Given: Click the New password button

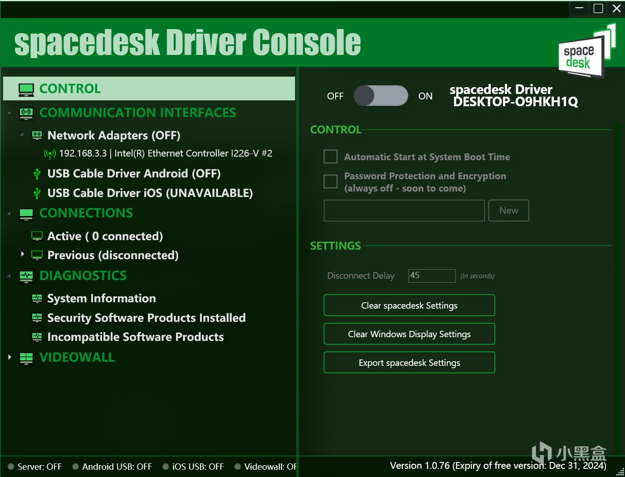Looking at the screenshot, I should point(508,211).
